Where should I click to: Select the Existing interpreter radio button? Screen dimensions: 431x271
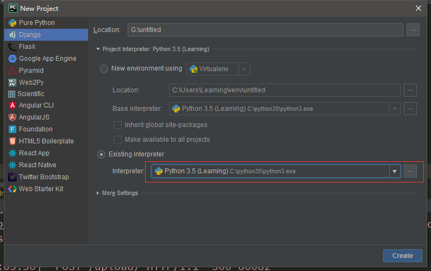click(x=102, y=155)
